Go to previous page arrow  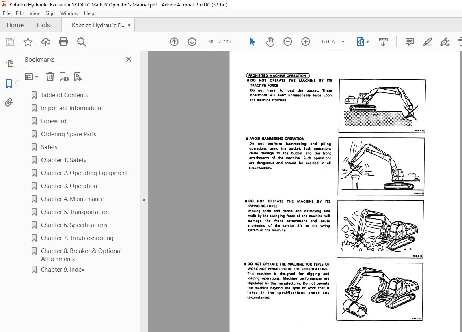(x=174, y=42)
